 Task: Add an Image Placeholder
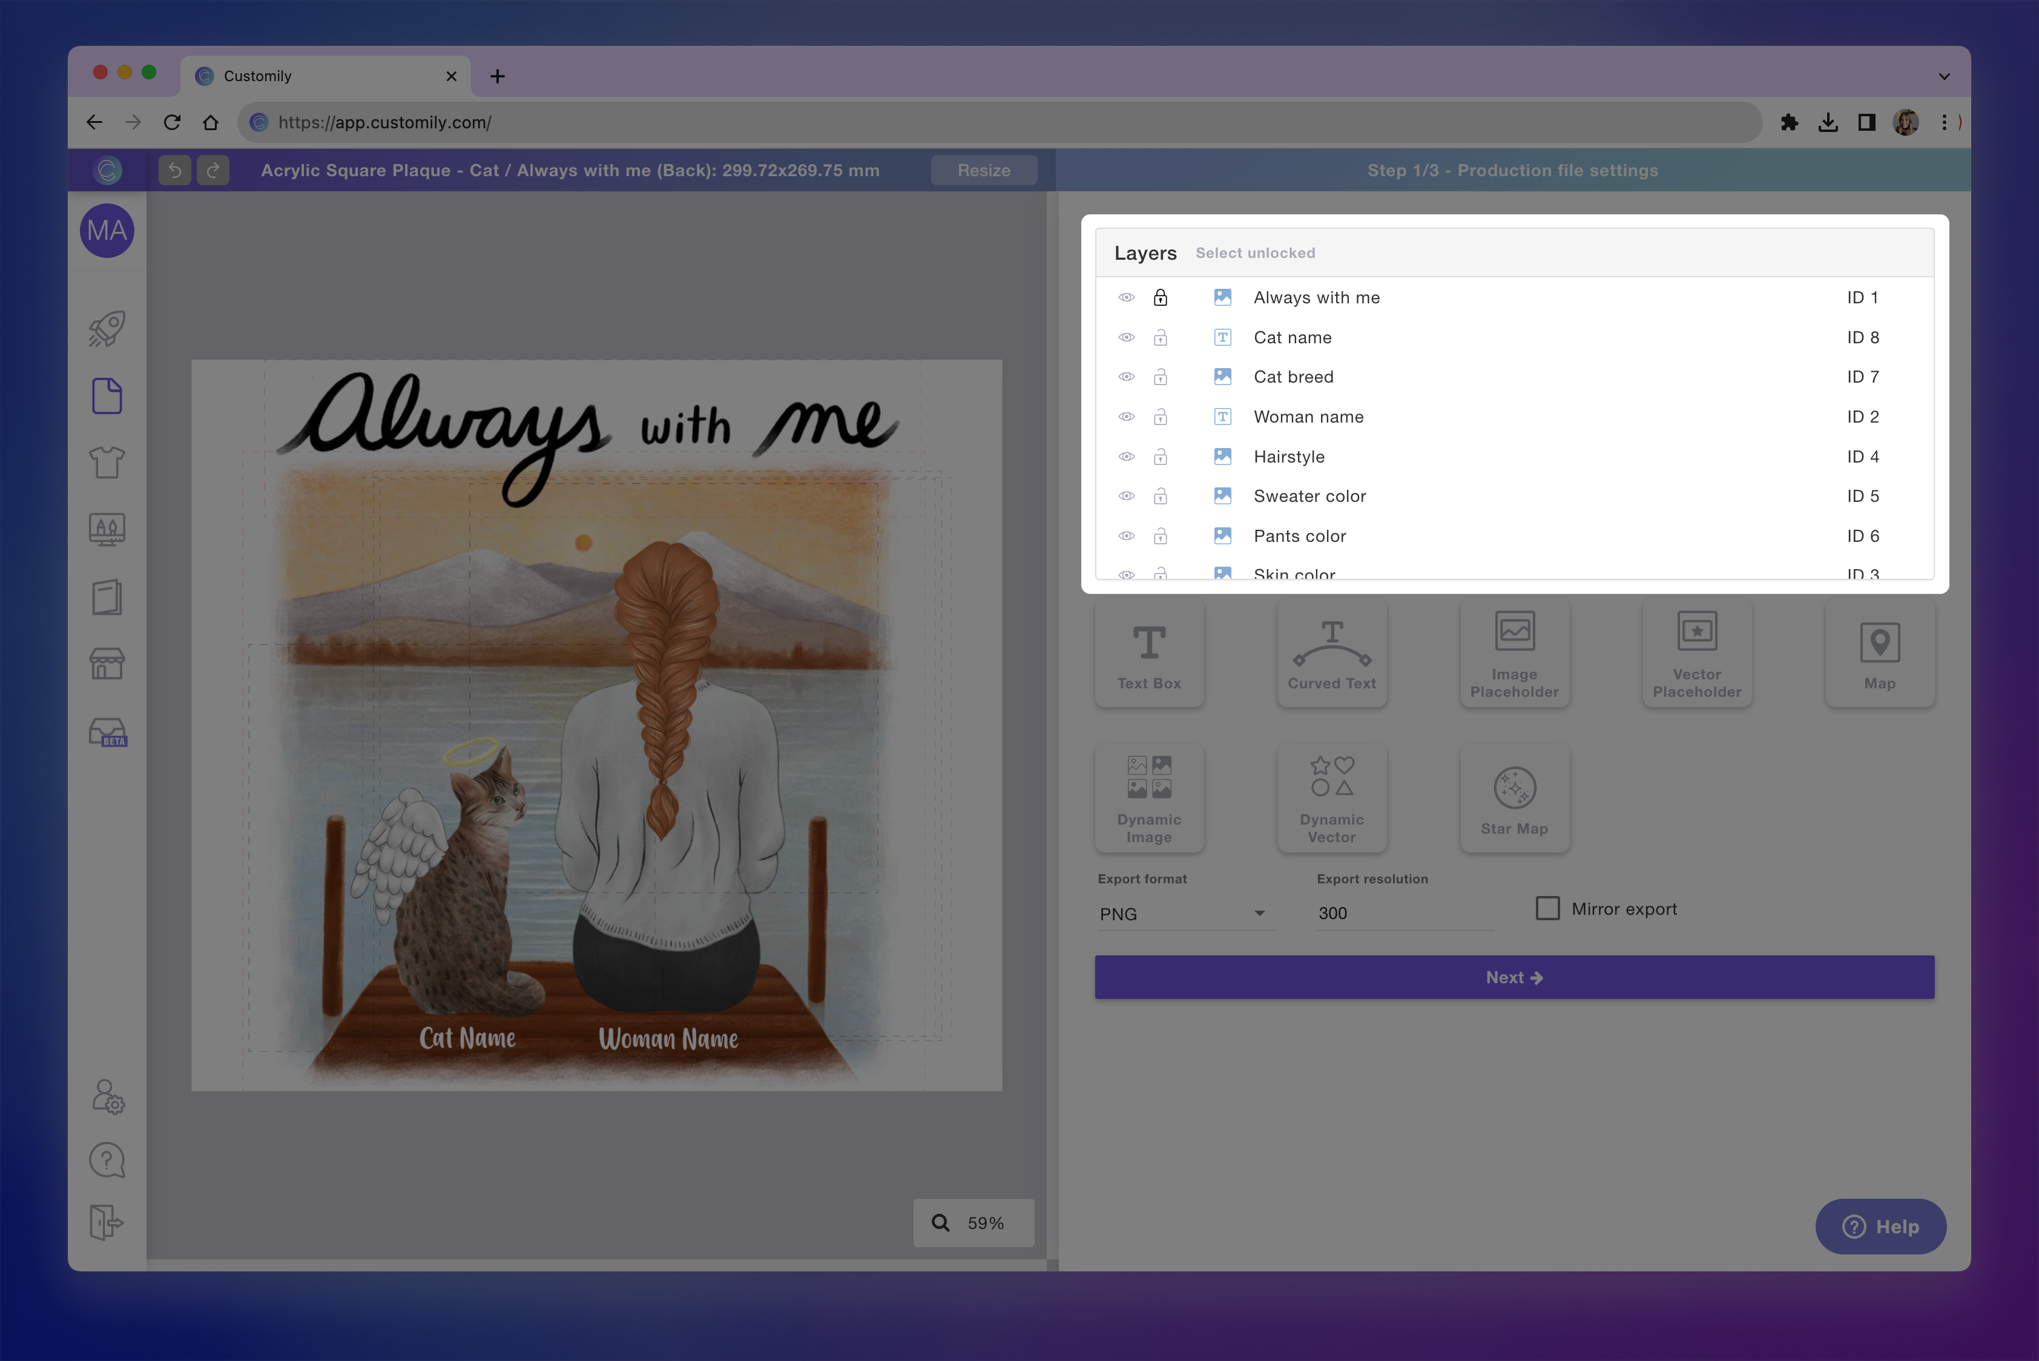pos(1514,652)
